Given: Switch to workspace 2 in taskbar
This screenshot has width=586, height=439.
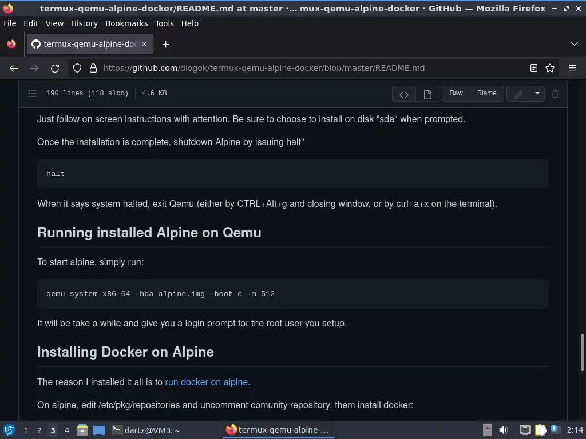Looking at the screenshot, I should [x=39, y=430].
